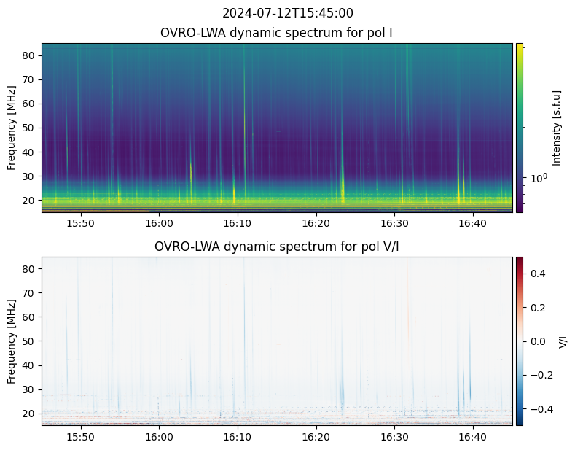Select the pol I dynamic spectrum title
Viewport: 575px width, 450px height.
click(276, 33)
